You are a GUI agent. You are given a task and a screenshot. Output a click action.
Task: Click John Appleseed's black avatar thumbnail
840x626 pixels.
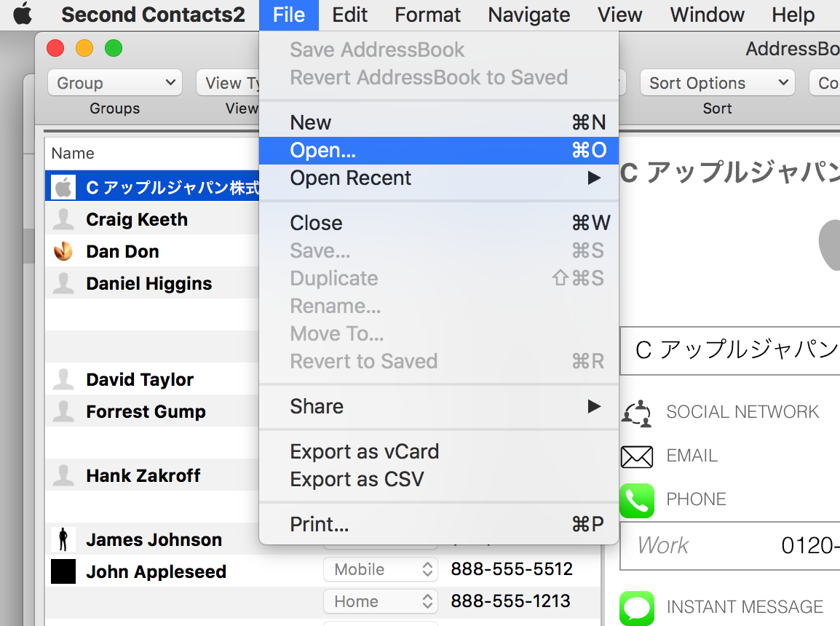(x=63, y=571)
